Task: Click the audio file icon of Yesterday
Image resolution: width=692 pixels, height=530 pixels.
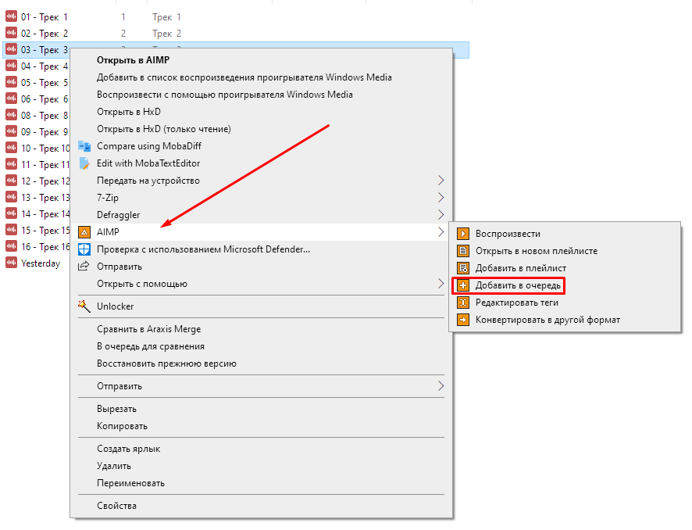Action: click(x=11, y=263)
